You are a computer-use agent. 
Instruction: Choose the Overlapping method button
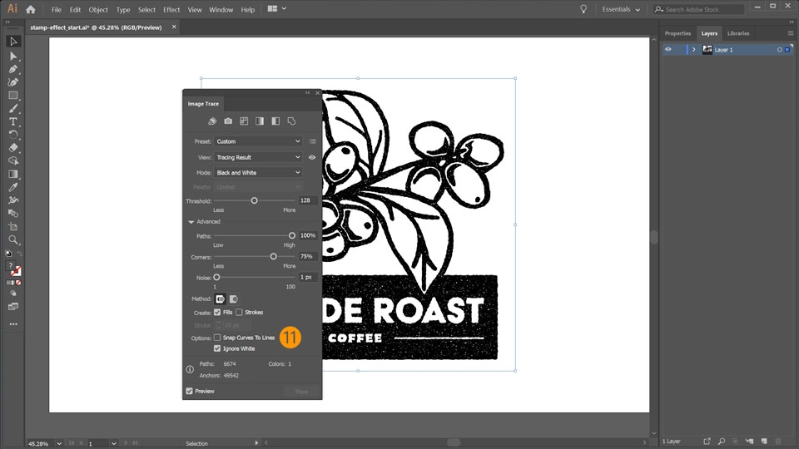[x=234, y=299]
